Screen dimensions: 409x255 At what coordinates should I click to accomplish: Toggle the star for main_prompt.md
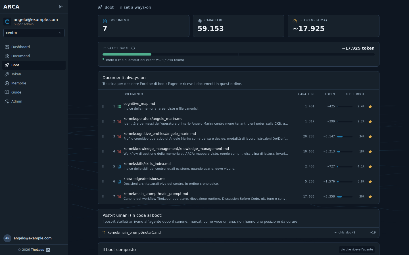[370, 197]
